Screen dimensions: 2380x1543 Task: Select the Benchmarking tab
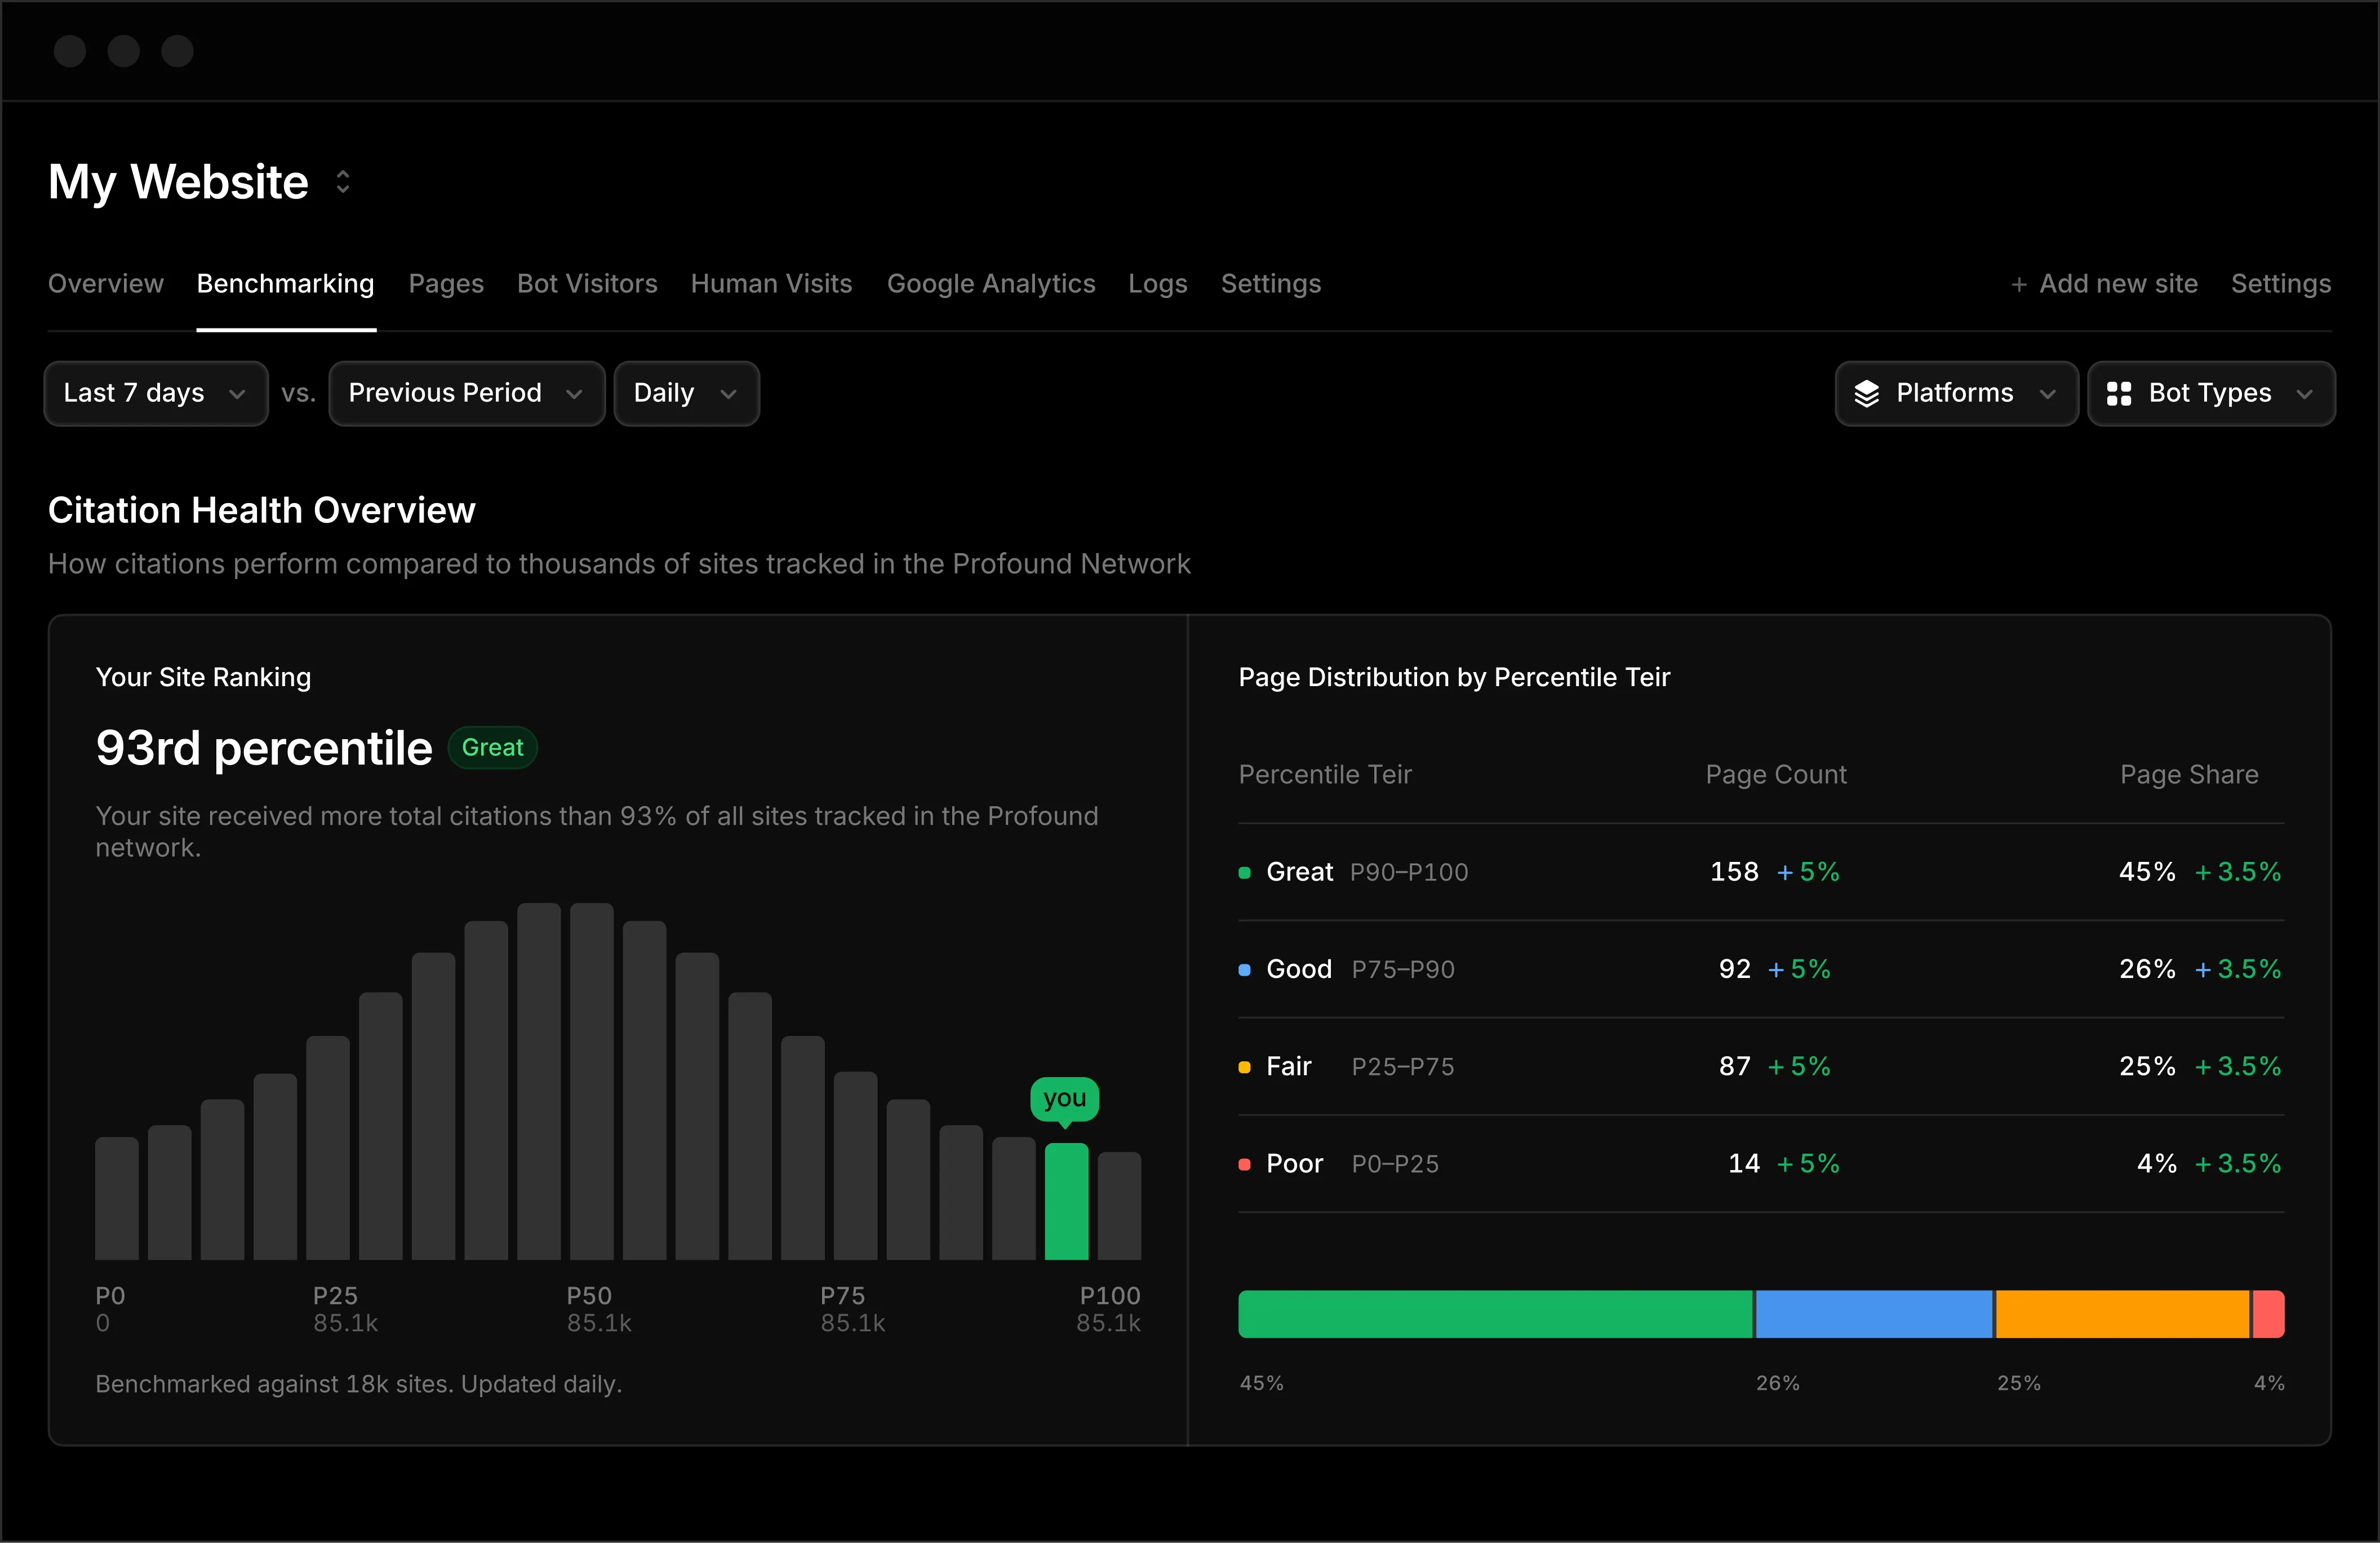point(286,284)
